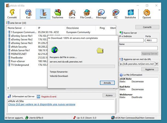167x123 pixels.
Task: Click the Aggiungi Server button
Action: [150, 54]
